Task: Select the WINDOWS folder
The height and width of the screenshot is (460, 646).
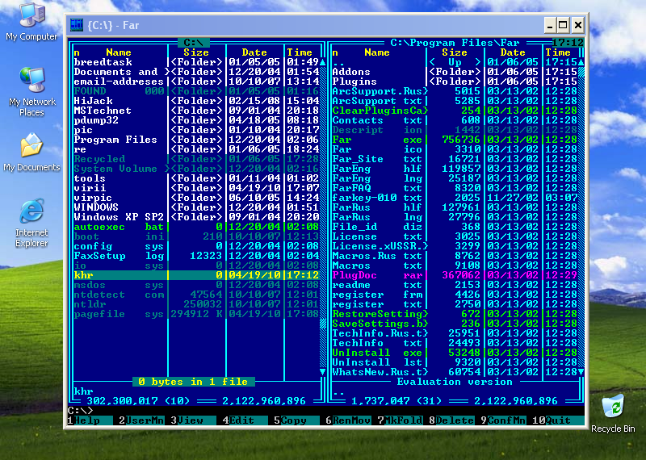Action: click(x=196, y=207)
